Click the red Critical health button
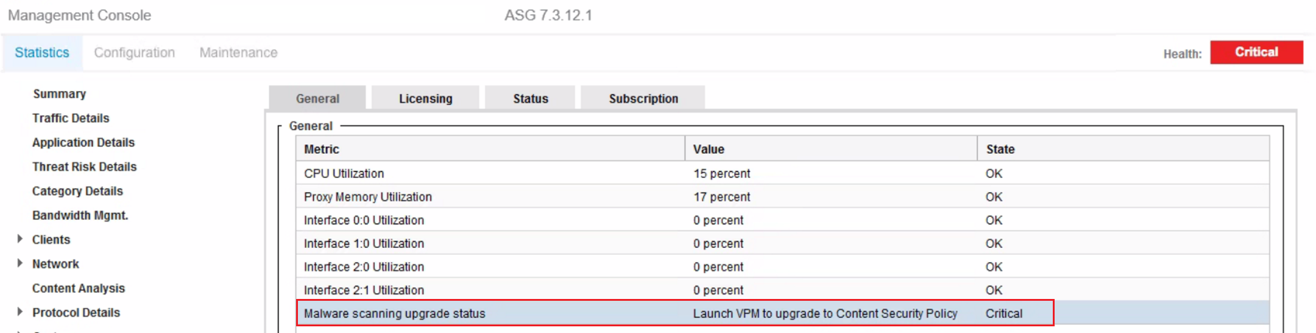The height and width of the screenshot is (333, 1316). (1256, 52)
